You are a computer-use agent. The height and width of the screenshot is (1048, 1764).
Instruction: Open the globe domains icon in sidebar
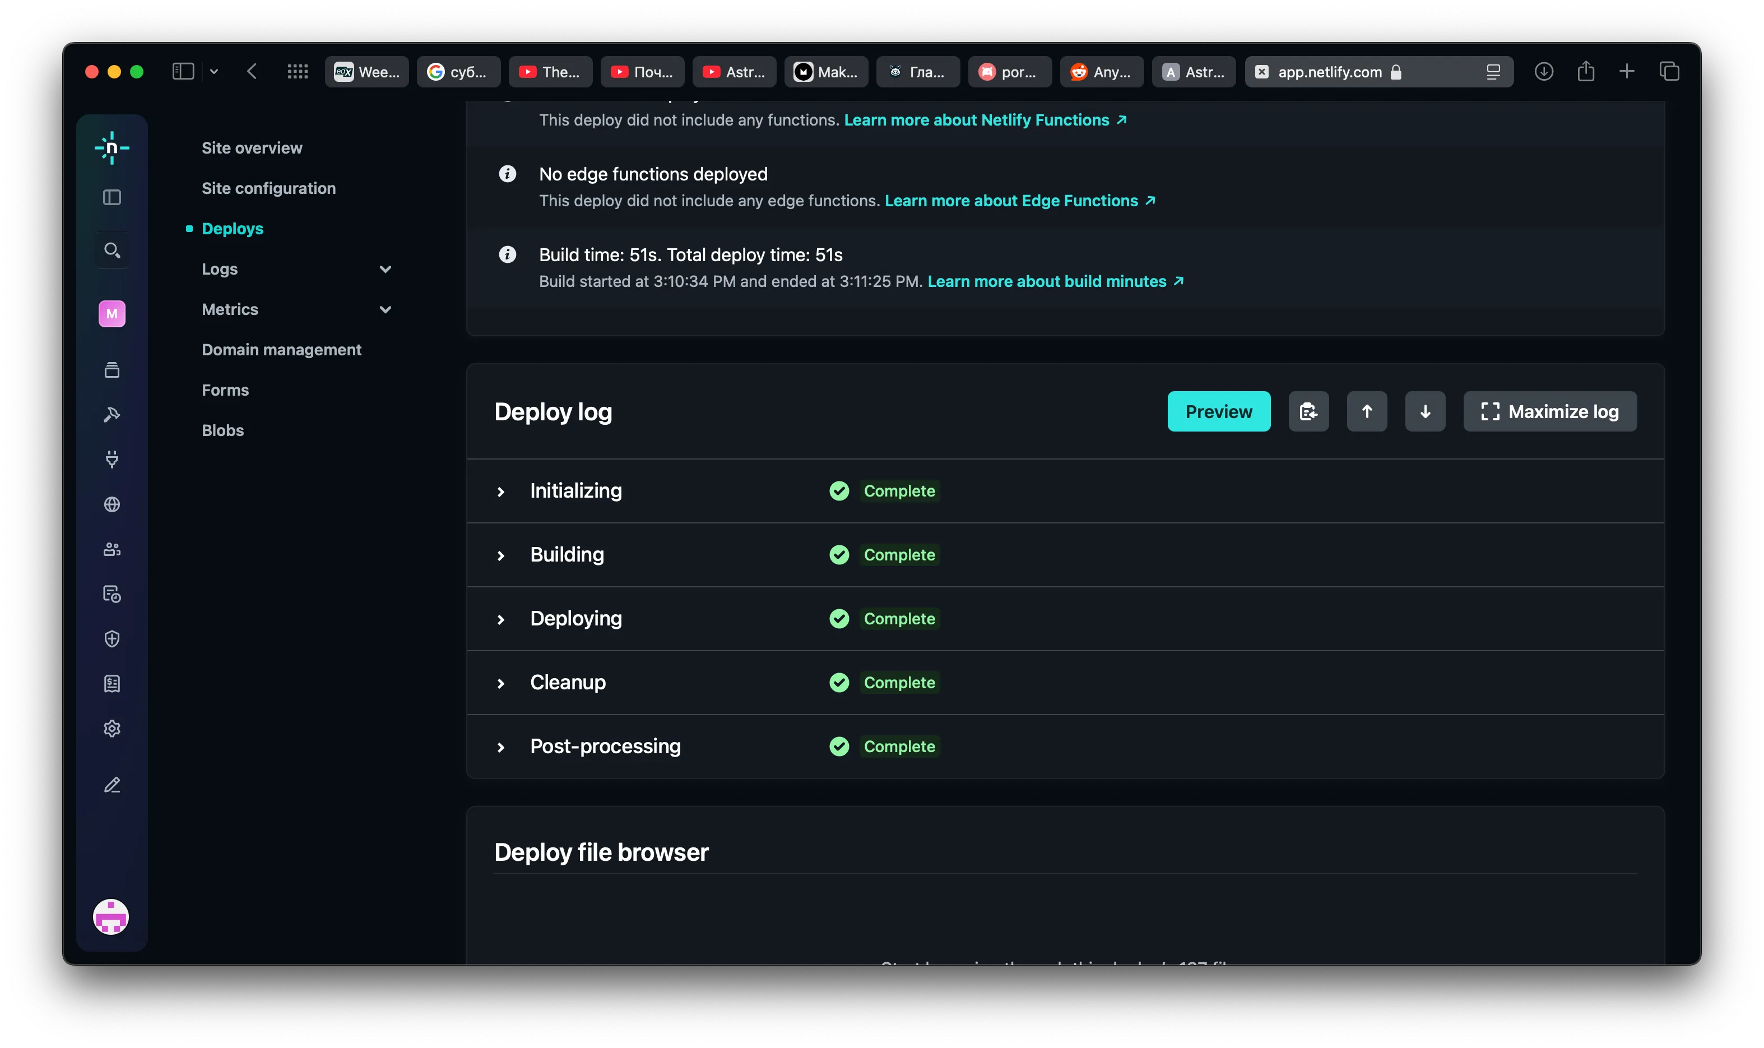pos(112,504)
